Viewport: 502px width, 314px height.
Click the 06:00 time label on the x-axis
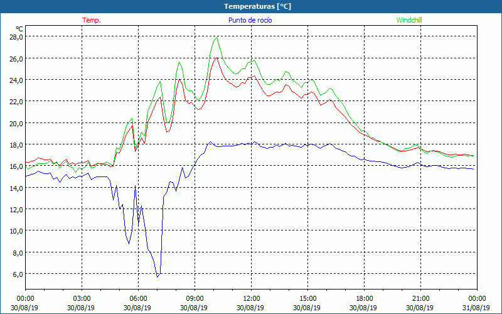(138, 299)
